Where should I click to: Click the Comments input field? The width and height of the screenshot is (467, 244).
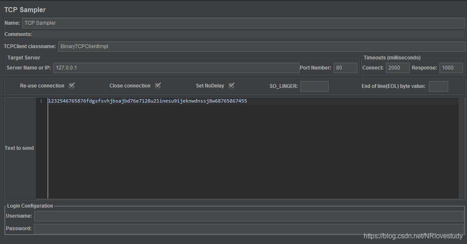tap(248, 34)
